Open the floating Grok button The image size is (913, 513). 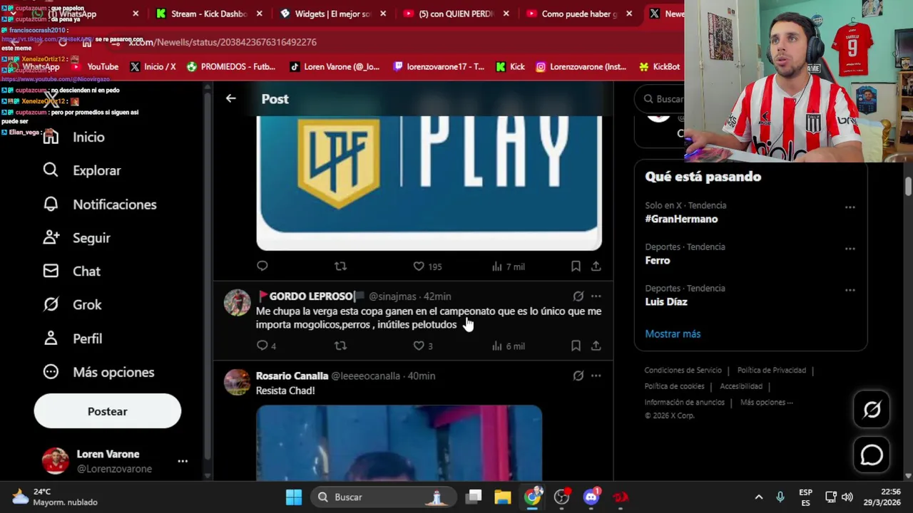click(x=872, y=409)
